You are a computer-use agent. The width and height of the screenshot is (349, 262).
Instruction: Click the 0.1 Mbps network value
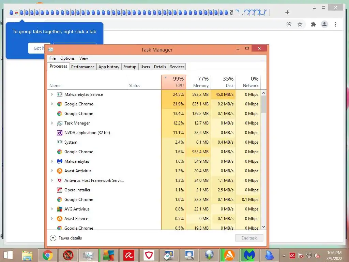pyautogui.click(x=248, y=200)
